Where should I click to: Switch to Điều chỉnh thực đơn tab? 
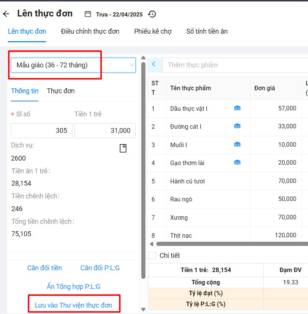coord(90,31)
